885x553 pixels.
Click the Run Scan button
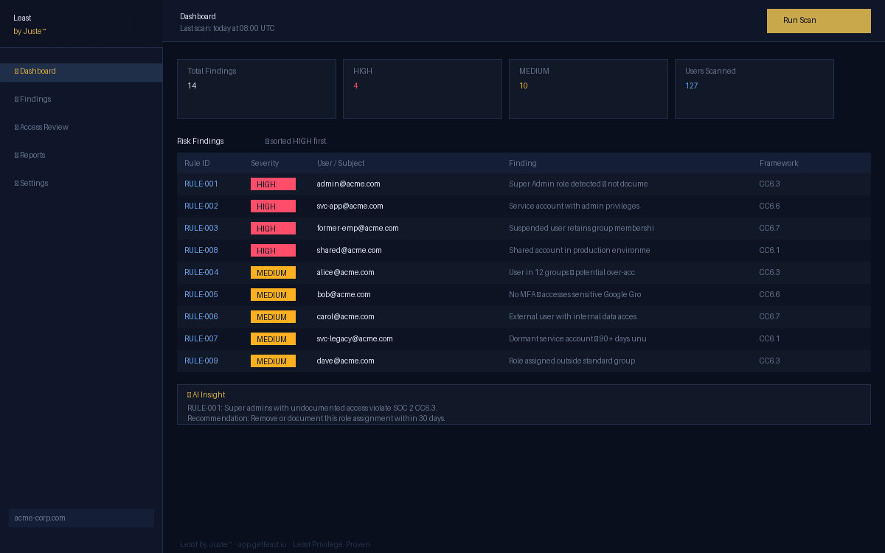tap(819, 21)
